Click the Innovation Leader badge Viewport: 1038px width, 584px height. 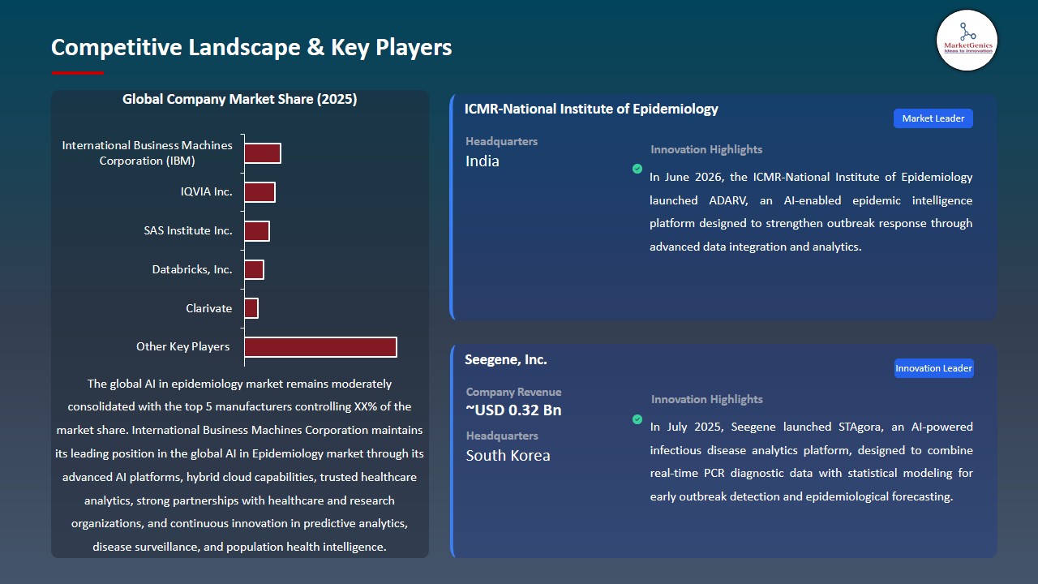point(933,368)
